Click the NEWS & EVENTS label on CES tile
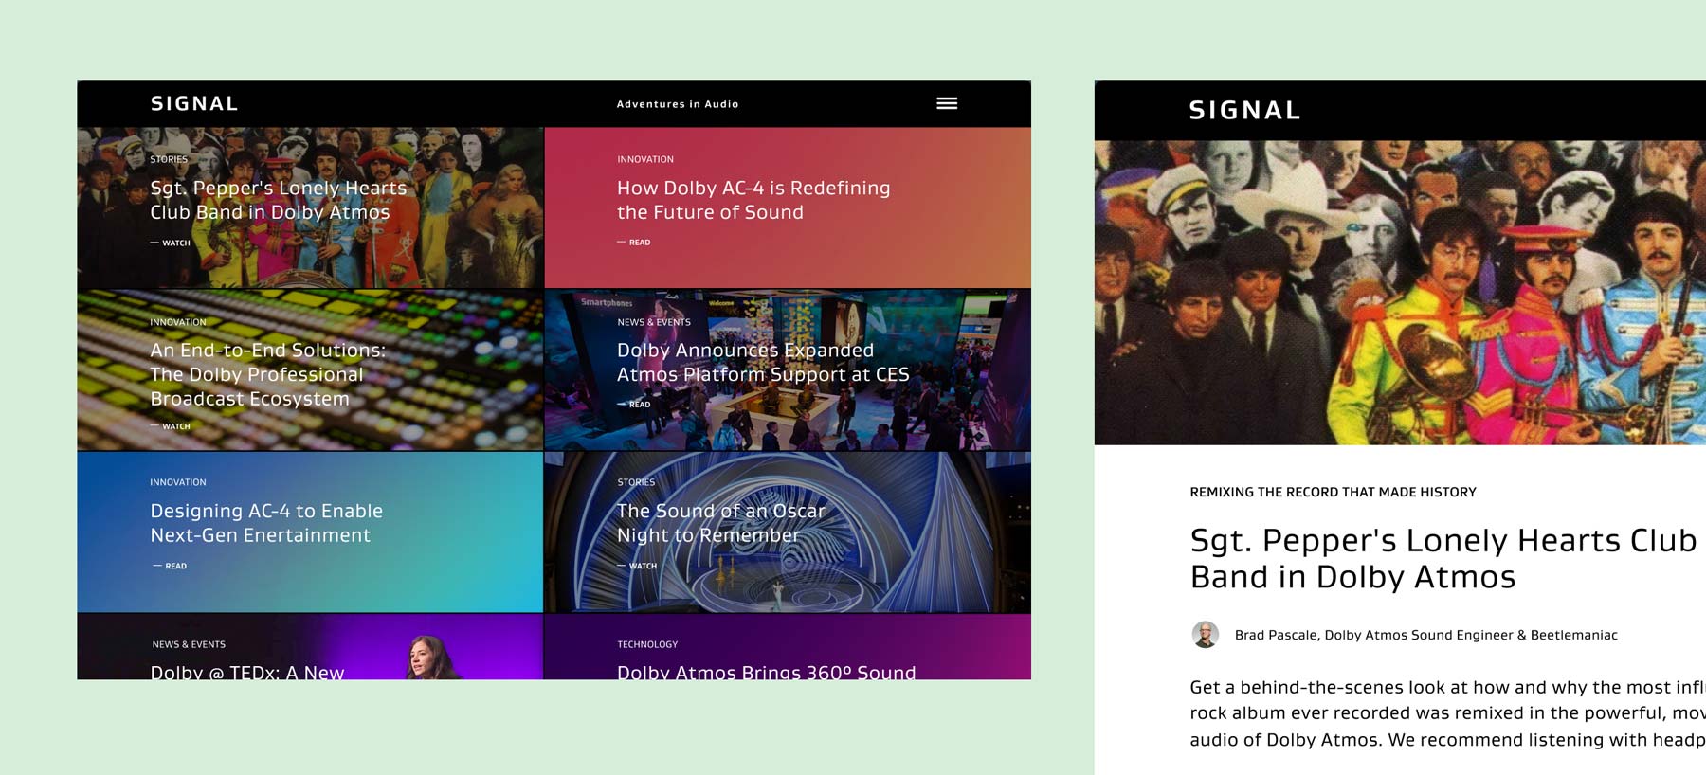The width and height of the screenshot is (1706, 775). click(x=654, y=322)
